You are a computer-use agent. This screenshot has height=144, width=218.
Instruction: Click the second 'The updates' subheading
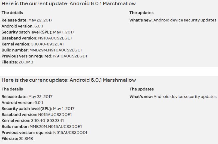click(x=142, y=89)
